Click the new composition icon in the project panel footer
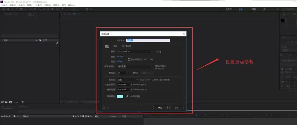Viewport: 297px width, 125px height. pyautogui.click(x=10, y=102)
